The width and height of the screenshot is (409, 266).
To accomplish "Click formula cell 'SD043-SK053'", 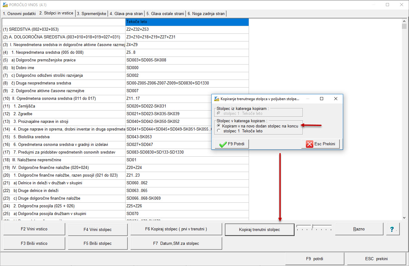I will pos(169,137).
